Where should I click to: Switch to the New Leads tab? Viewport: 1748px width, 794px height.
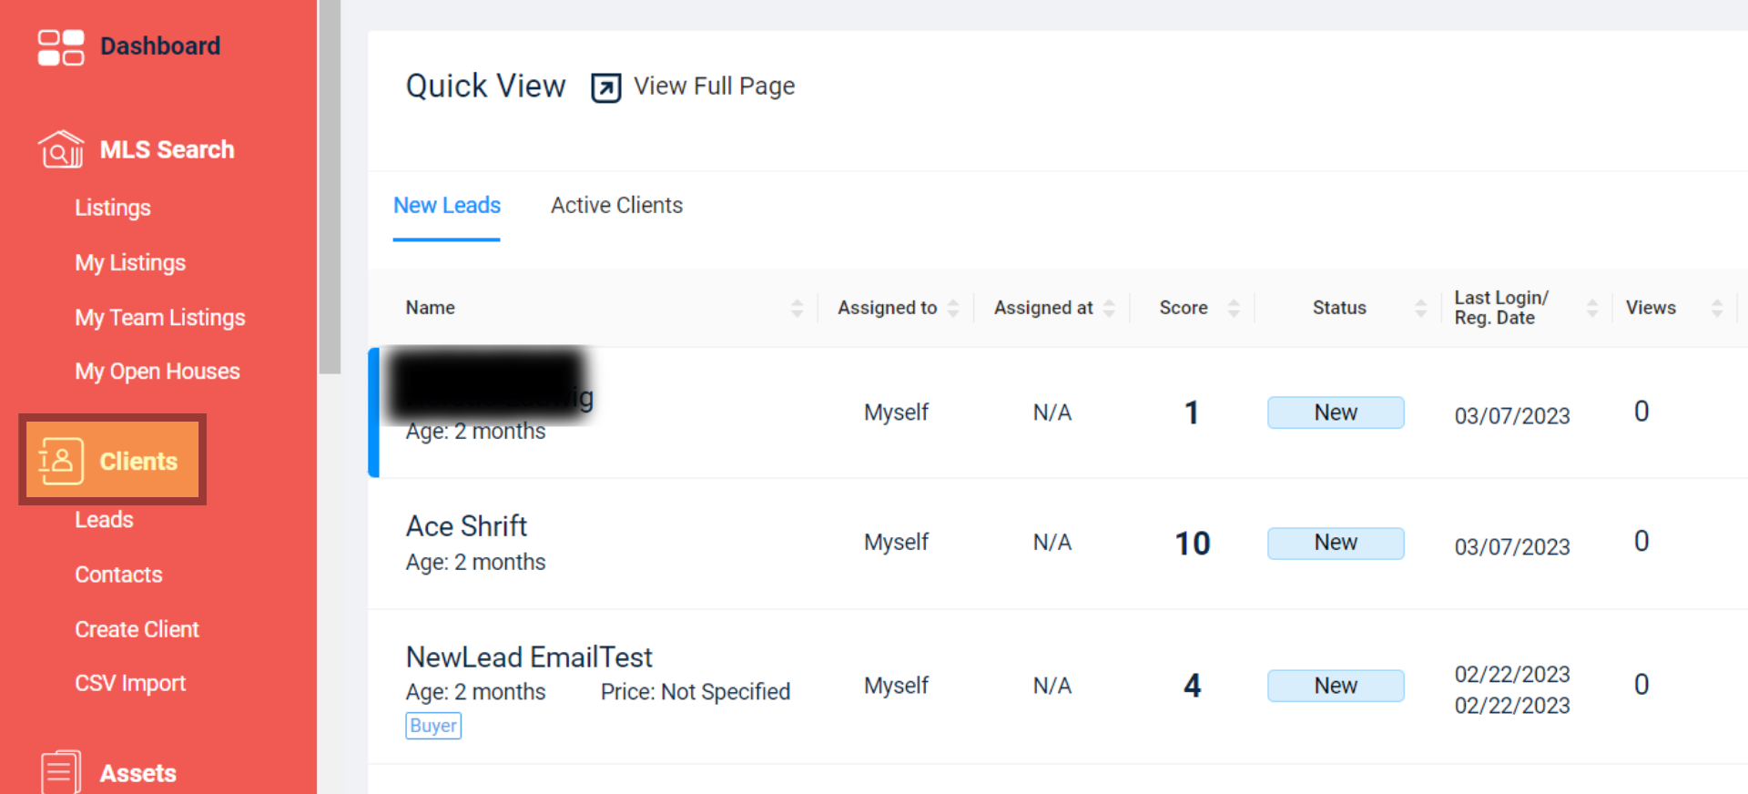tap(447, 206)
